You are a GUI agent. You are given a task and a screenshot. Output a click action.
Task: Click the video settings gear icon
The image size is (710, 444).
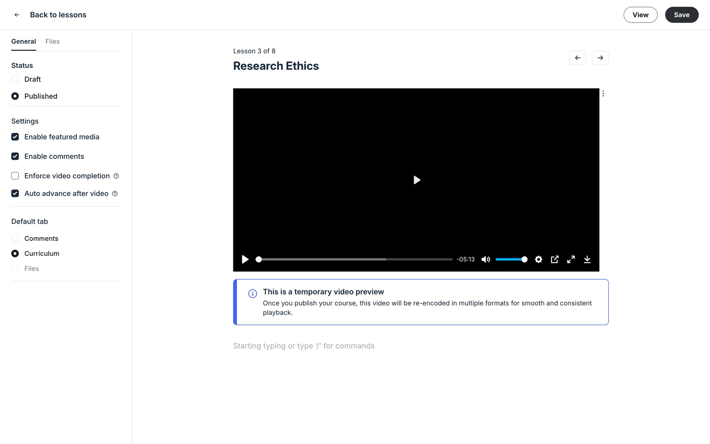point(538,259)
